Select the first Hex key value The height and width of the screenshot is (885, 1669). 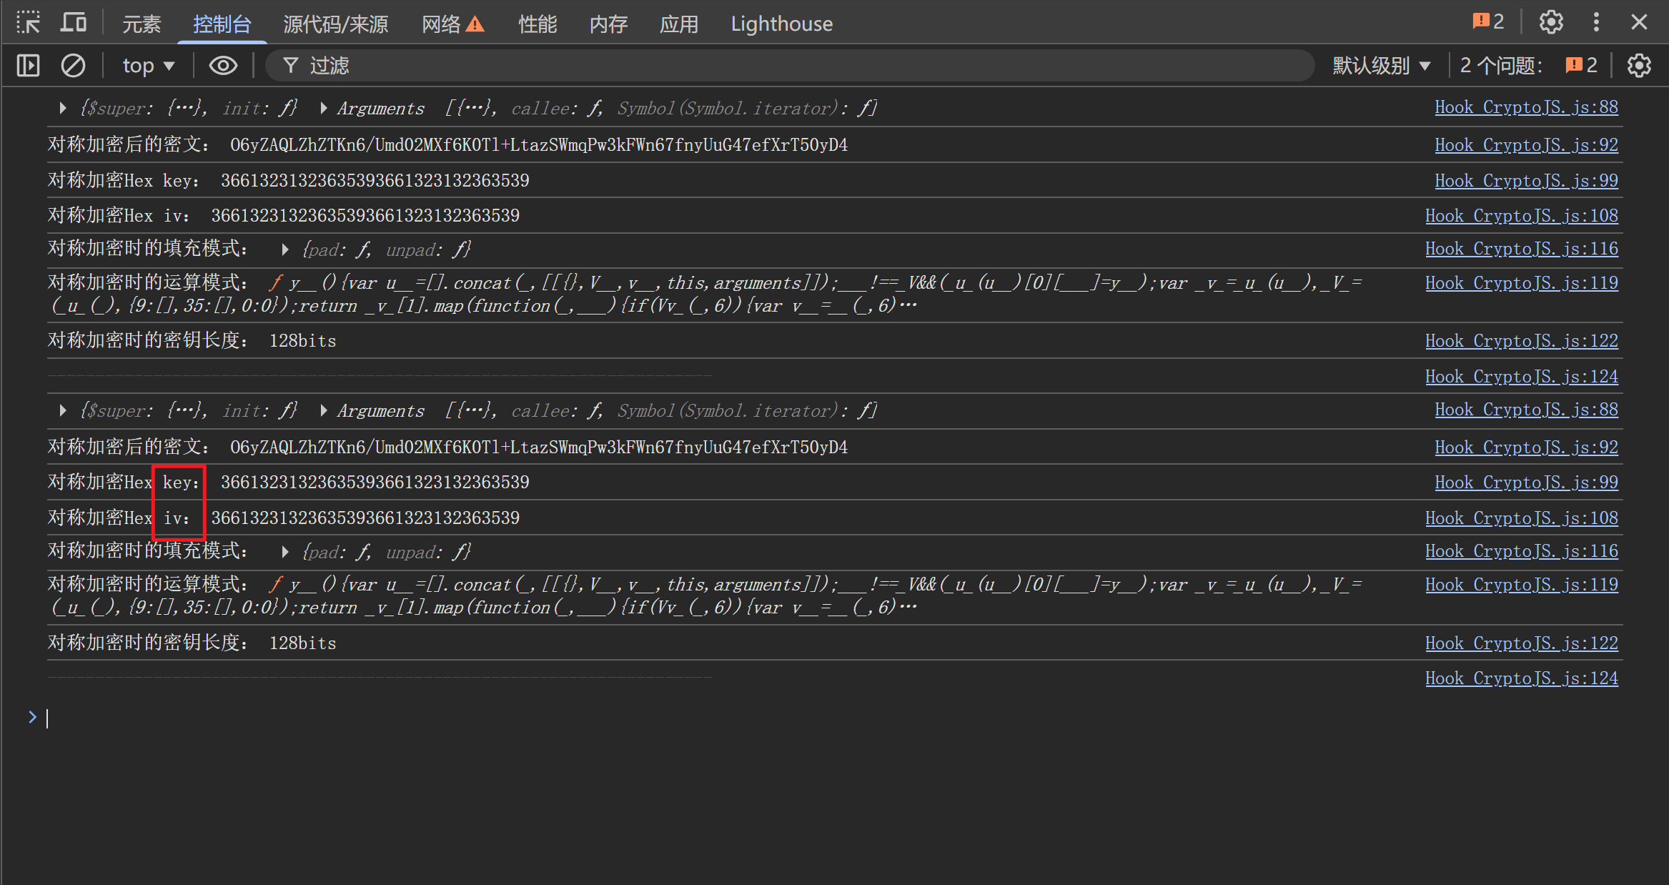click(x=375, y=181)
